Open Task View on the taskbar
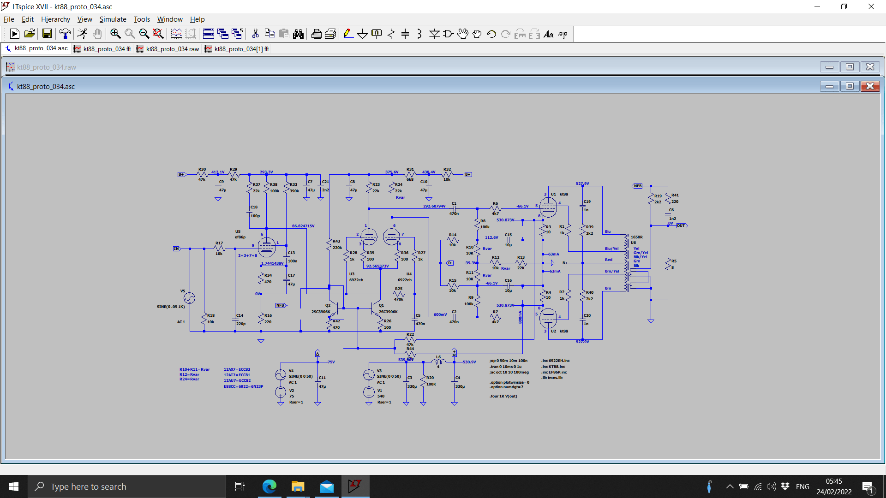 point(240,486)
